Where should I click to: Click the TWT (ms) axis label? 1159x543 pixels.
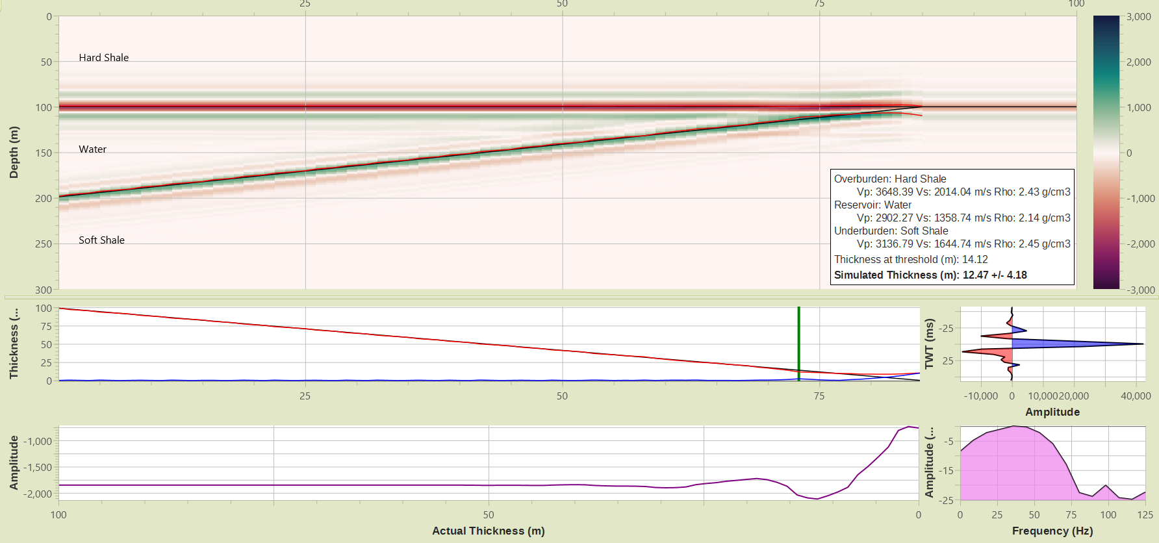pyautogui.click(x=929, y=344)
